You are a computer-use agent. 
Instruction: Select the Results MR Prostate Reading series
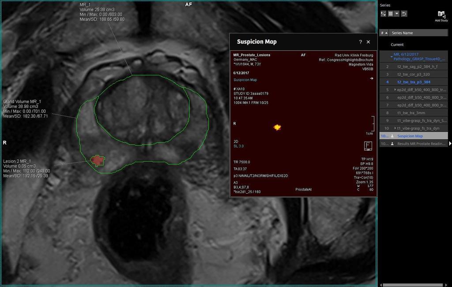coord(422,143)
